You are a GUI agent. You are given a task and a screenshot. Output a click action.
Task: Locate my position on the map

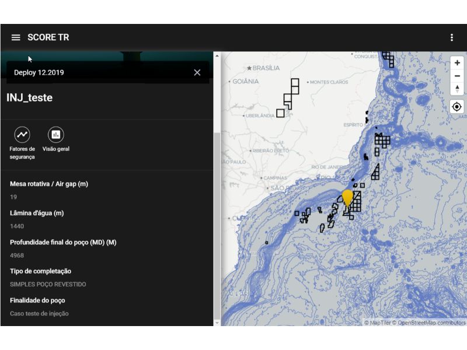point(457,107)
